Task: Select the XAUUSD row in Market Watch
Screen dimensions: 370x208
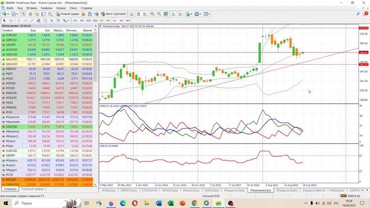Action: point(47,59)
